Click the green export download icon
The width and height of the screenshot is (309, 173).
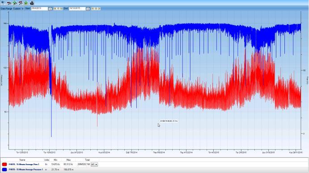(26, 3)
